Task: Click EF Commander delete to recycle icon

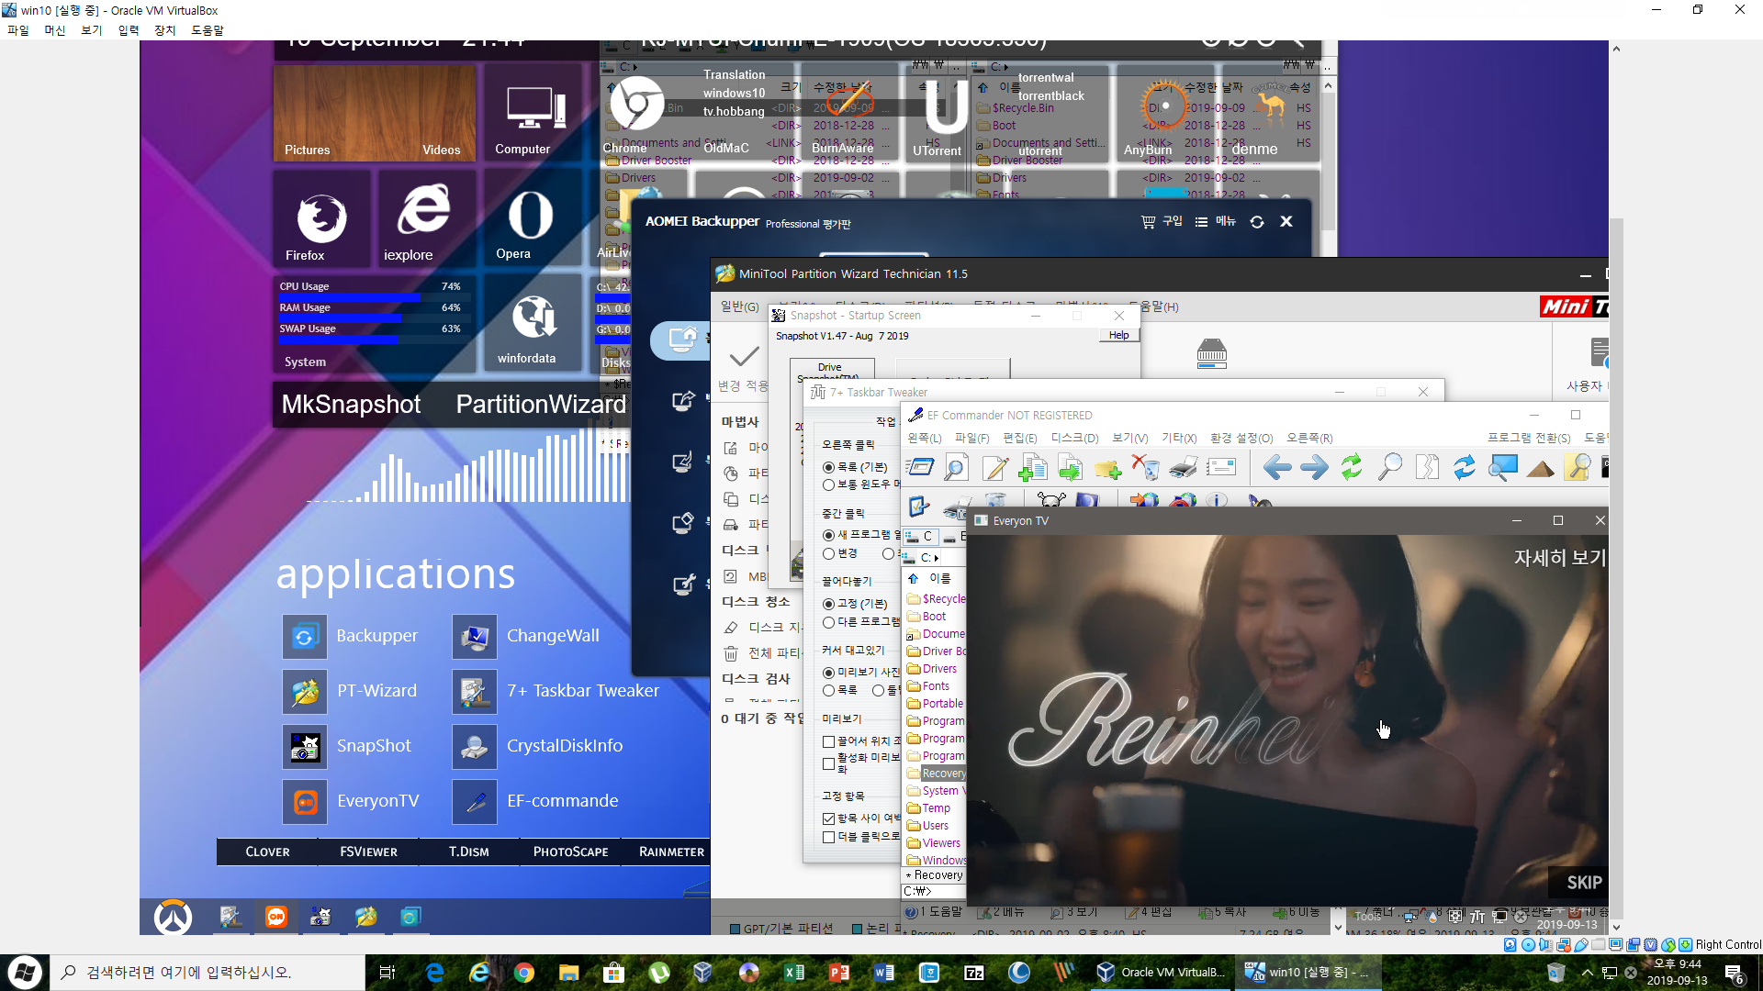Action: 1145,468
